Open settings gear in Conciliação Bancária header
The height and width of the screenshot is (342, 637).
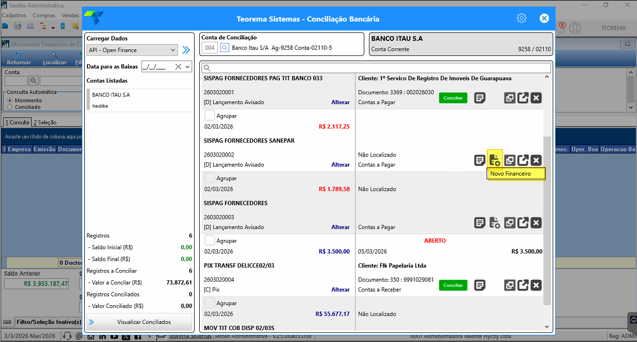pos(521,19)
